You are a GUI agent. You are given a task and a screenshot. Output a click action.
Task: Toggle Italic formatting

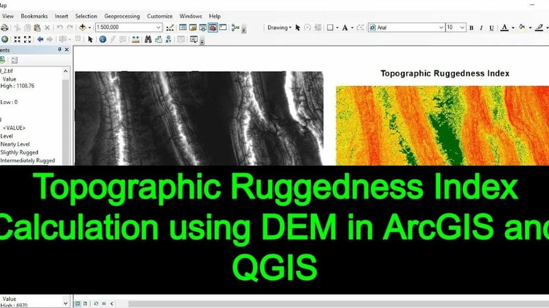pos(482,27)
